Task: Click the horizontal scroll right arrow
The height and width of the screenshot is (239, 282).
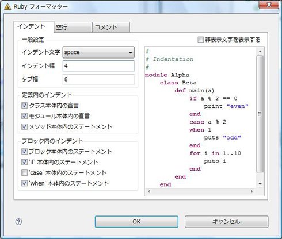Action: click(x=252, y=191)
